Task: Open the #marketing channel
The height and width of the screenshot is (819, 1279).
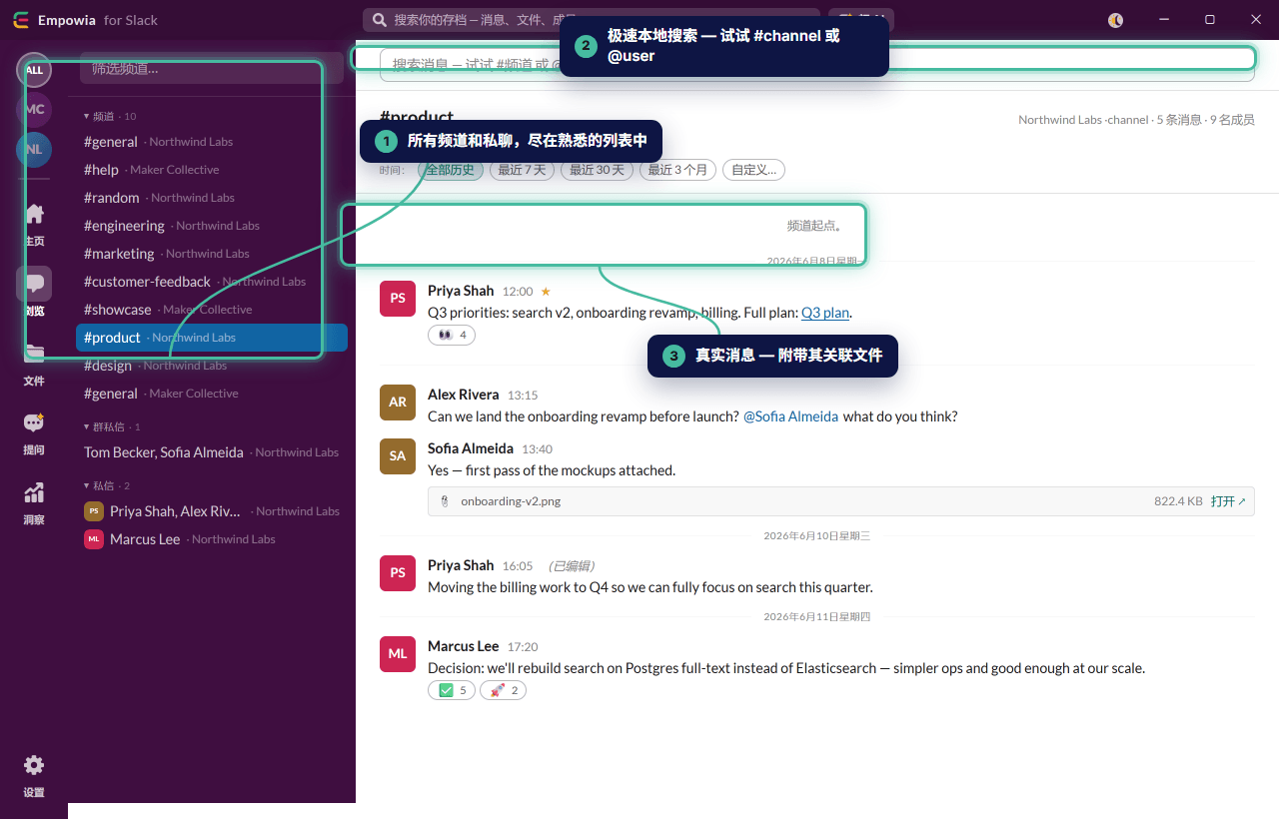Action: coord(212,254)
